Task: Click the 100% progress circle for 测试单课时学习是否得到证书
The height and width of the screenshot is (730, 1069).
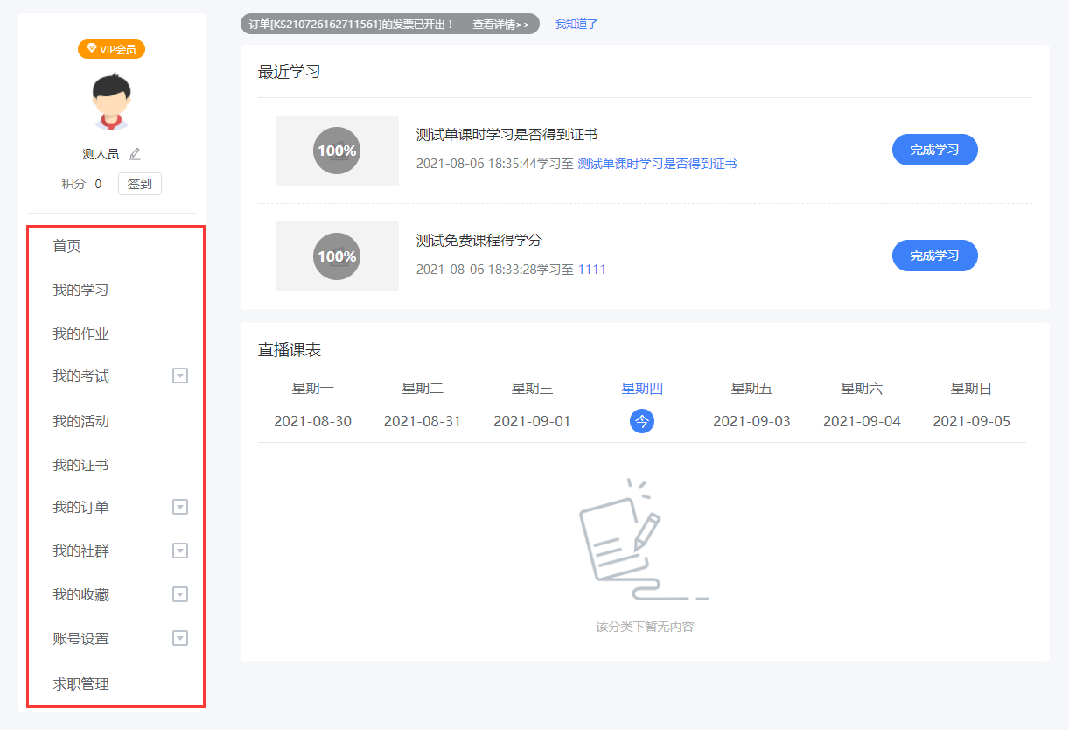Action: point(337,151)
